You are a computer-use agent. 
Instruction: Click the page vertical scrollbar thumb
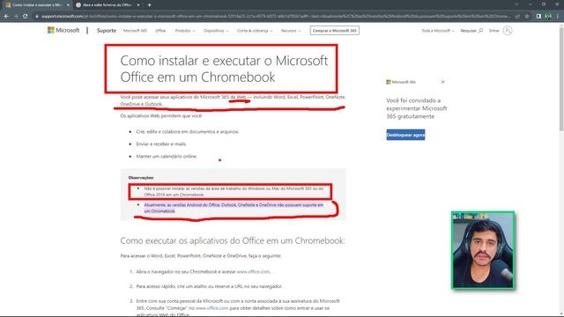pos(561,79)
